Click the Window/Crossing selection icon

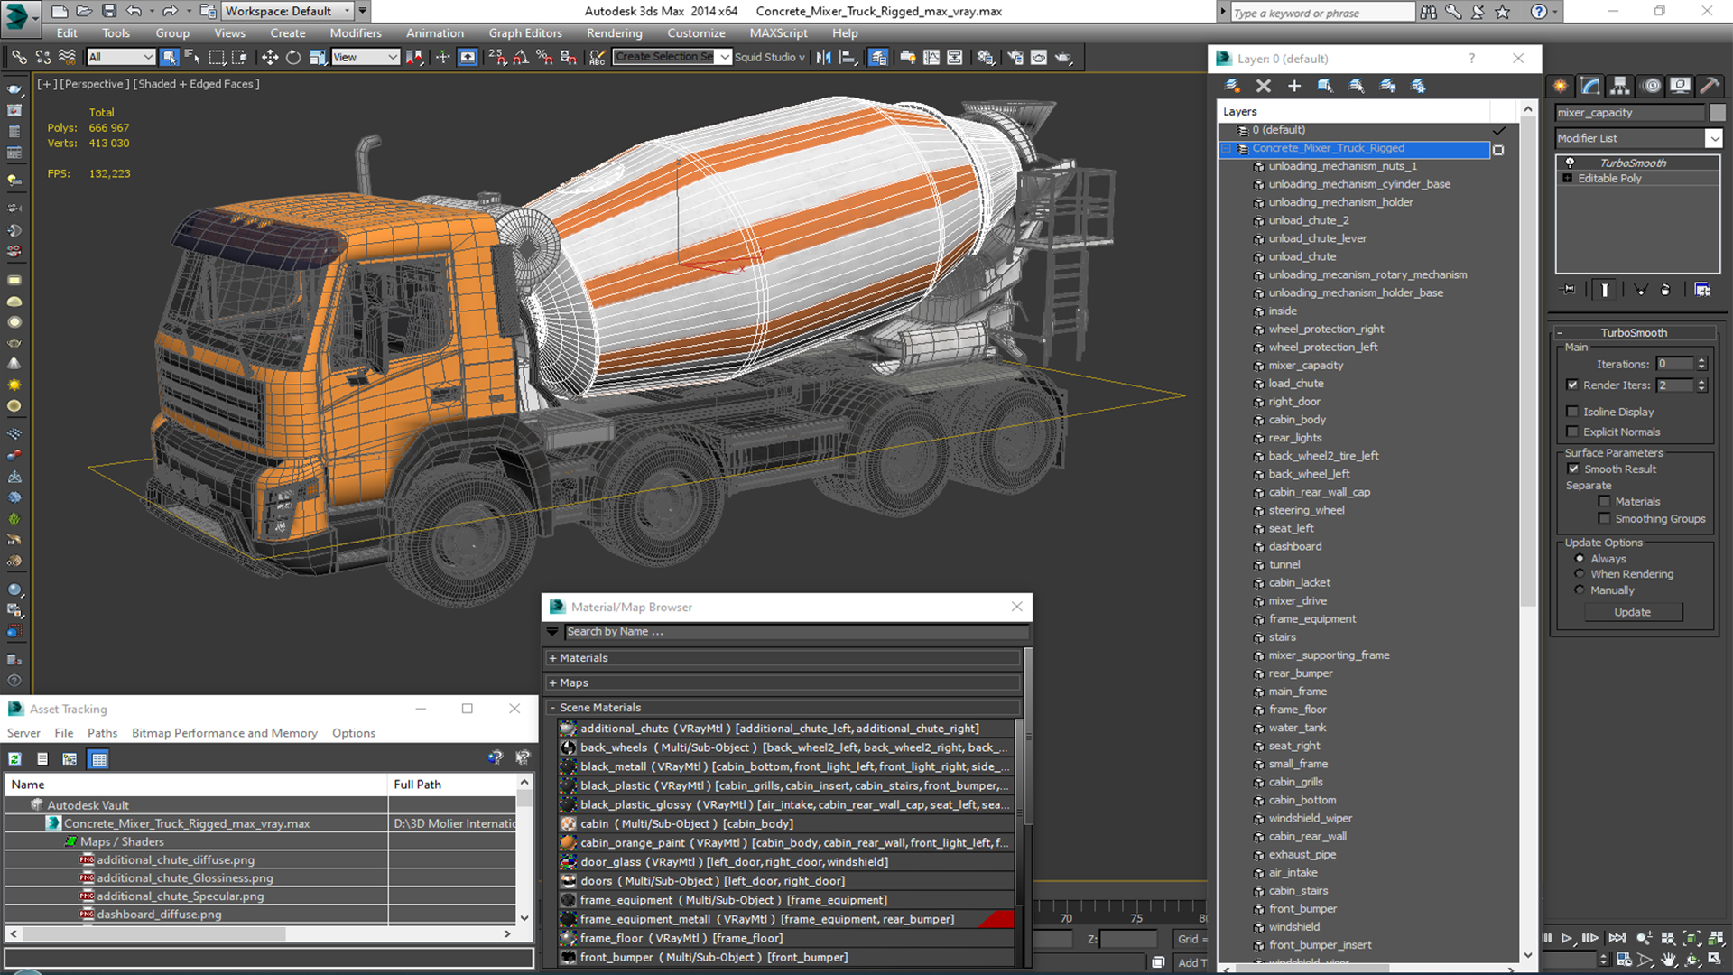[x=239, y=57]
